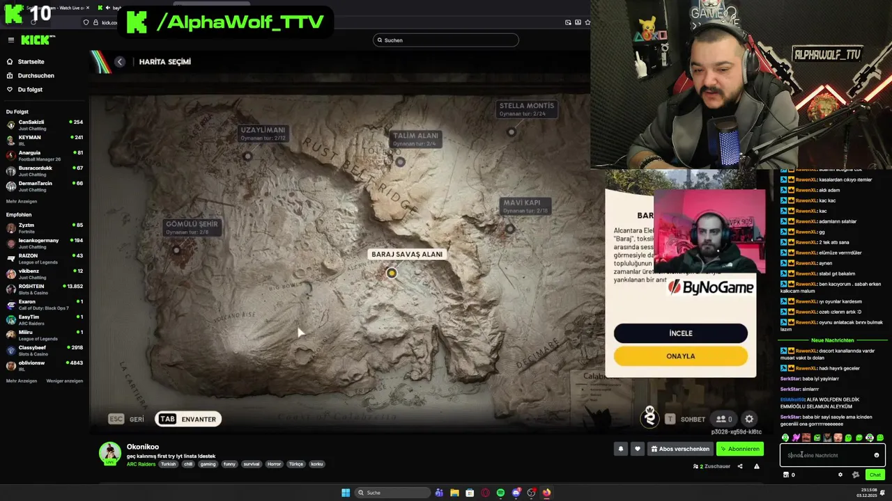Open File Explorer from taskbar
The image size is (892, 501).
coord(454,493)
